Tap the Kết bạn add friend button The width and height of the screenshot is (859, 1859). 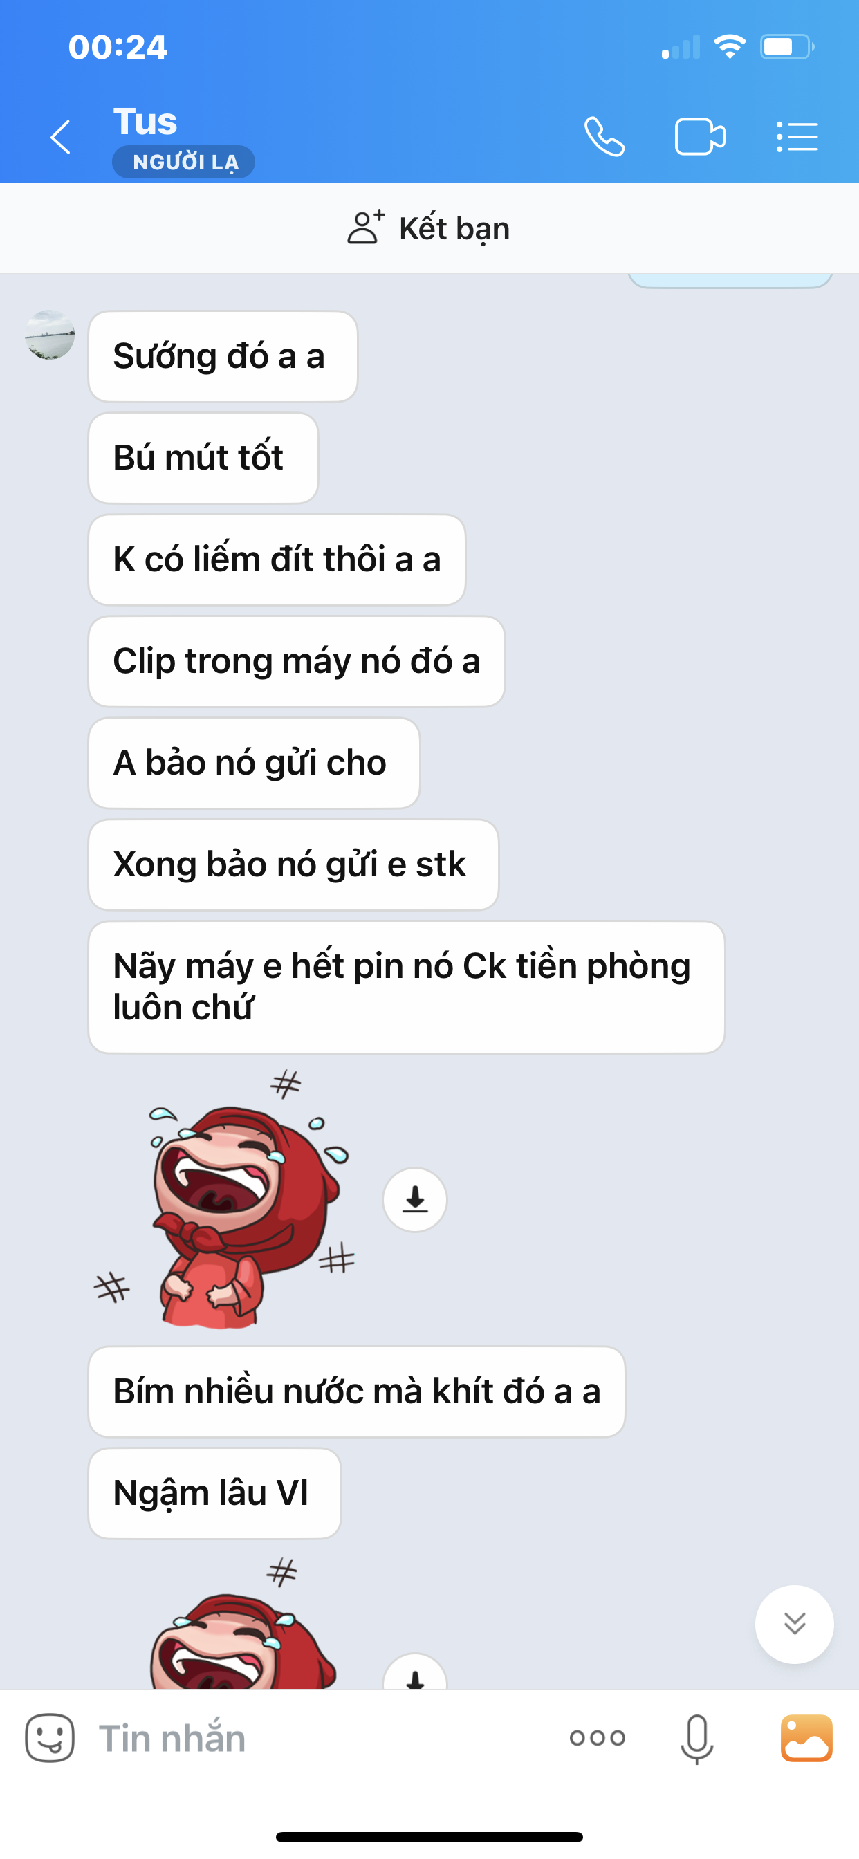[x=429, y=228]
